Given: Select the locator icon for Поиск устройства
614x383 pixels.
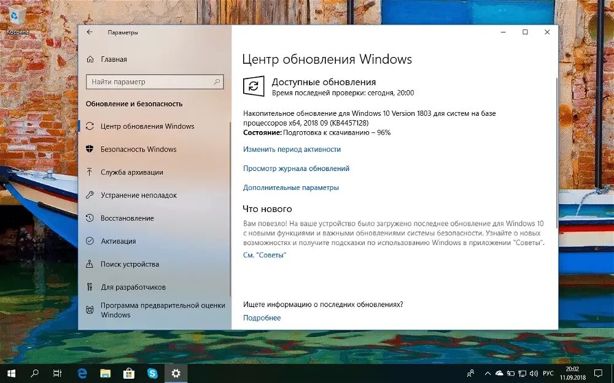Looking at the screenshot, I should (90, 264).
